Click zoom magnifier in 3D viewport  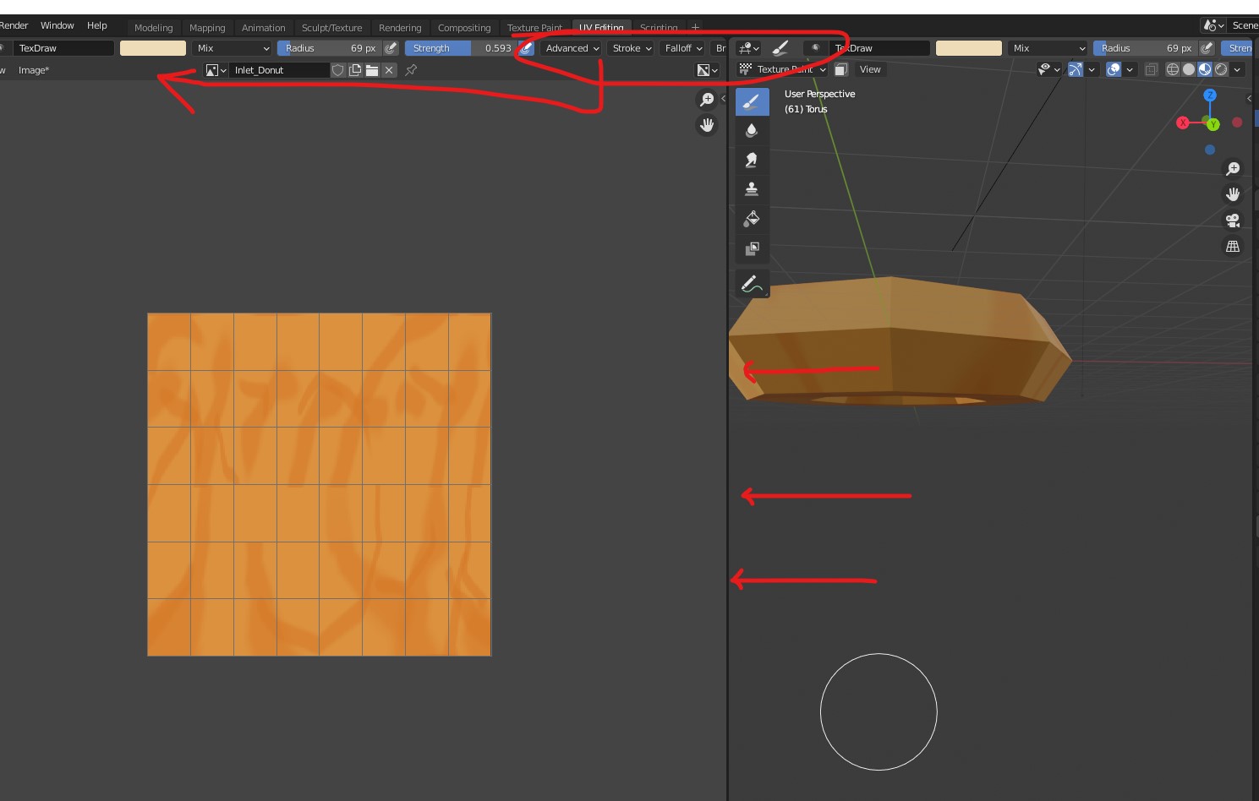click(1233, 169)
